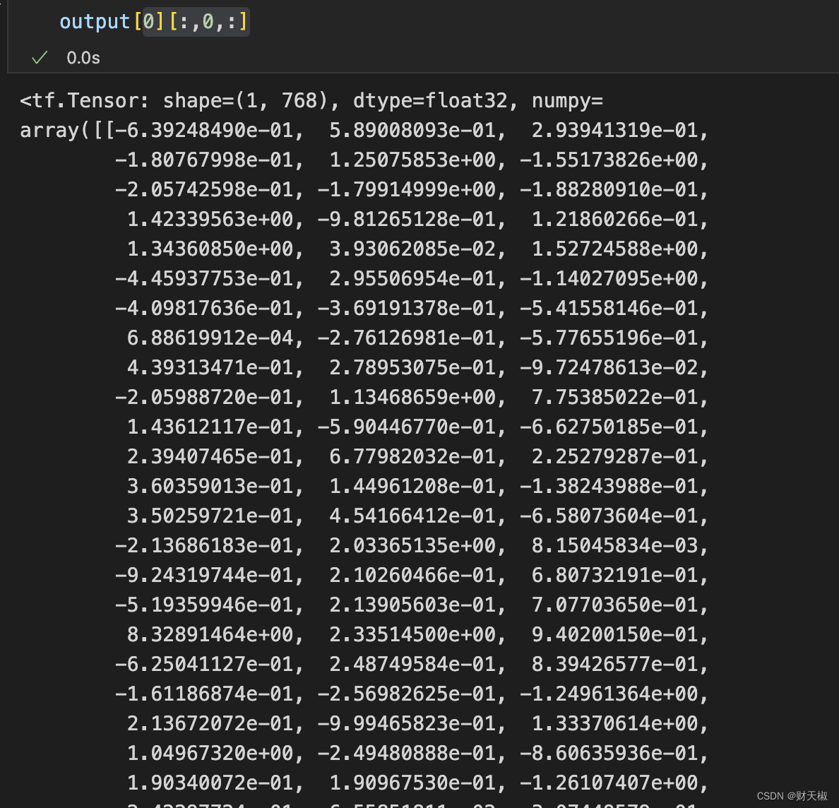Click the 0.0s execution time label
Image resolution: width=839 pixels, height=808 pixels.
[x=83, y=58]
